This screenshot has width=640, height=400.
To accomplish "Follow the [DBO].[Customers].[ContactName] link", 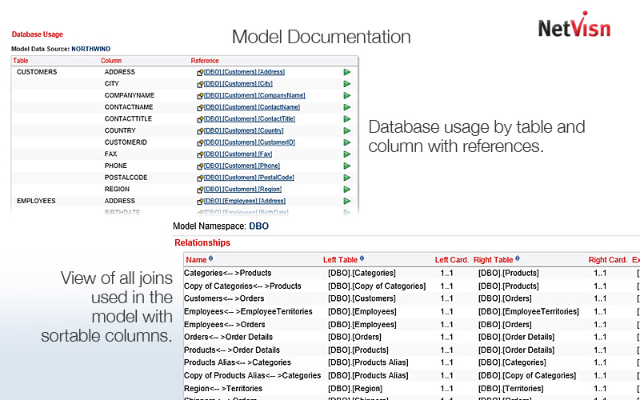I will tap(252, 107).
